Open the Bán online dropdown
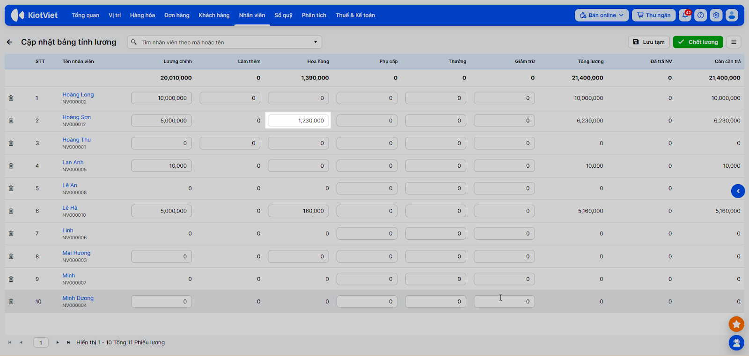 602,15
